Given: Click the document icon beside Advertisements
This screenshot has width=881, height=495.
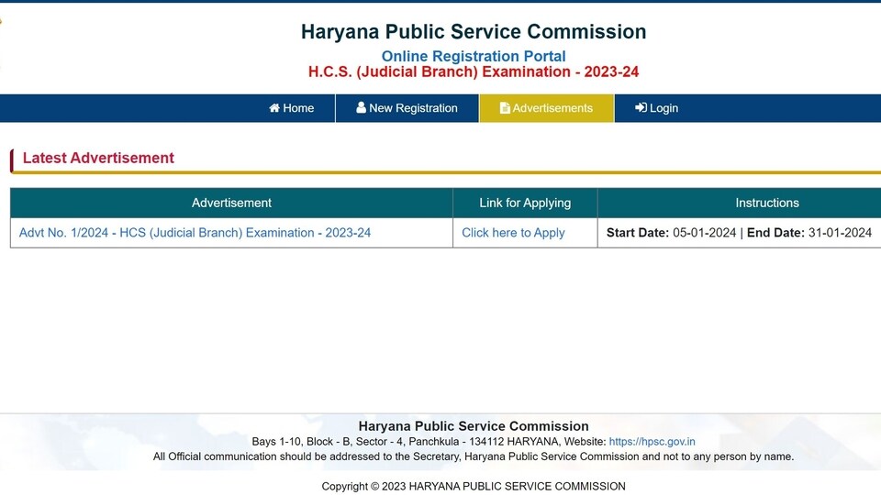Looking at the screenshot, I should [x=505, y=108].
